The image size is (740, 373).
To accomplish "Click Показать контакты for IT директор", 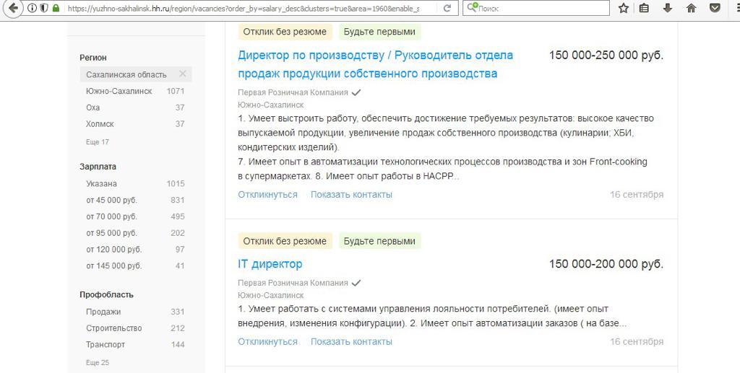I will (x=351, y=341).
